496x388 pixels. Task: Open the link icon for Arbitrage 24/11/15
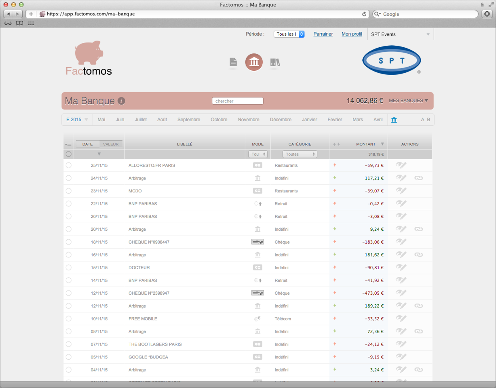pos(418,178)
